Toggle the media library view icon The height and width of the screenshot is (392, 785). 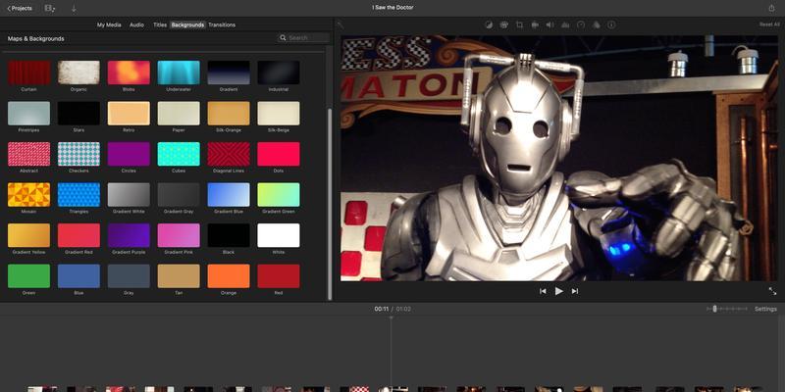[50, 8]
